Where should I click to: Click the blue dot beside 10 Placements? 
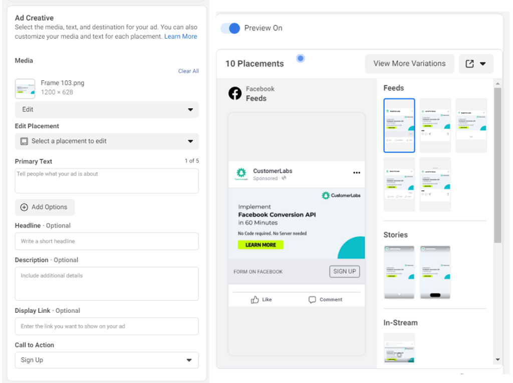click(301, 59)
